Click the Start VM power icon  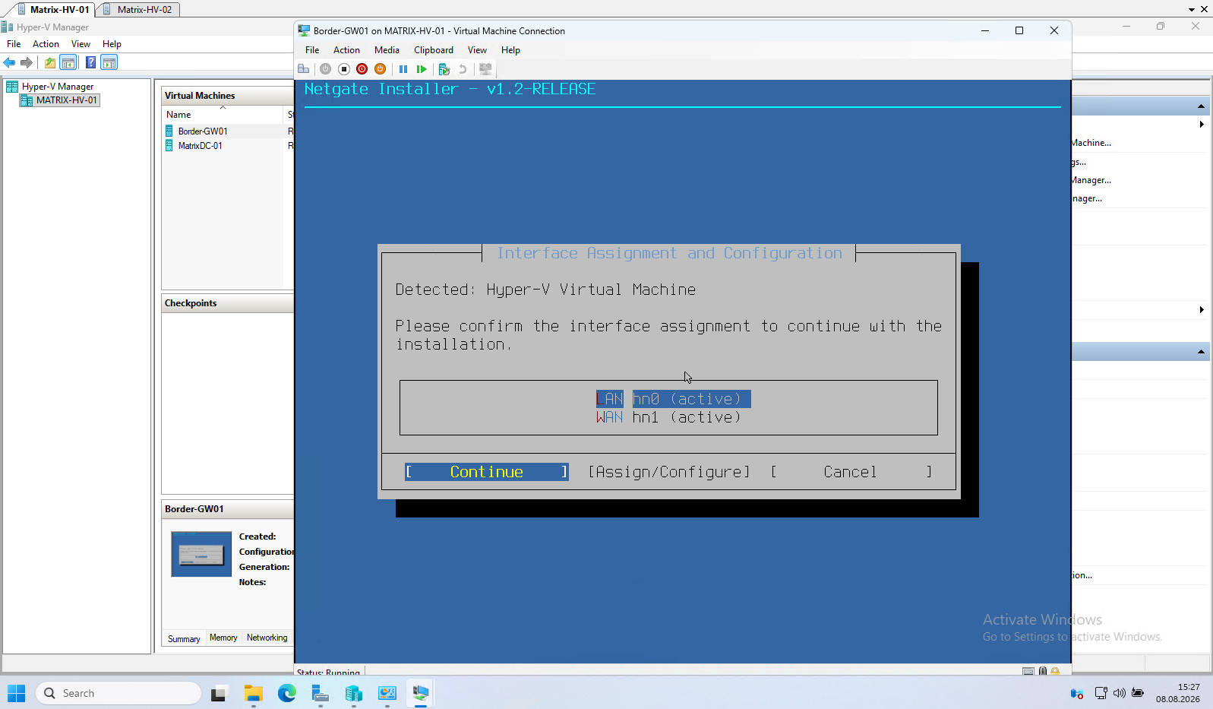click(x=325, y=69)
